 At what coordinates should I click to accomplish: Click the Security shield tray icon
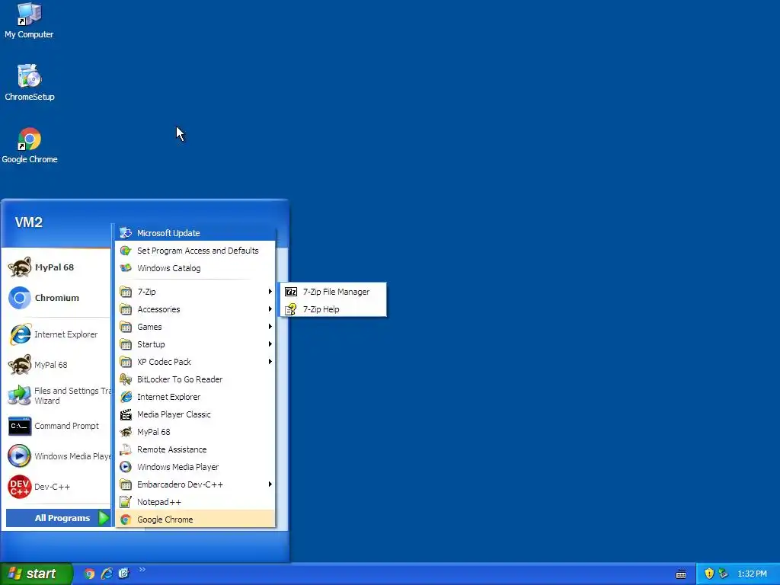coord(709,574)
